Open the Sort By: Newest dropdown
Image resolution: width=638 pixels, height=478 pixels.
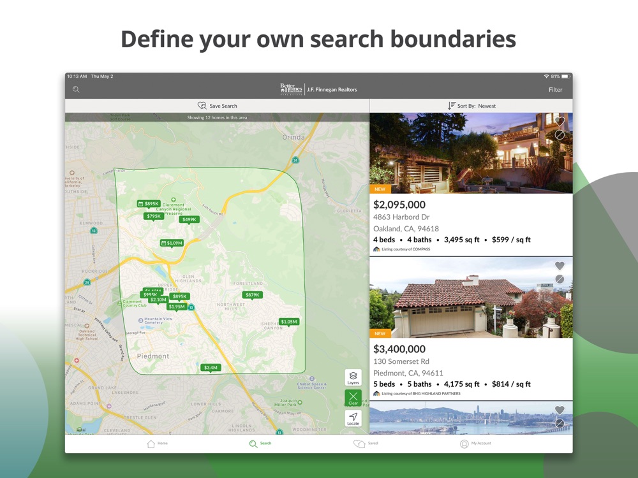tap(471, 106)
